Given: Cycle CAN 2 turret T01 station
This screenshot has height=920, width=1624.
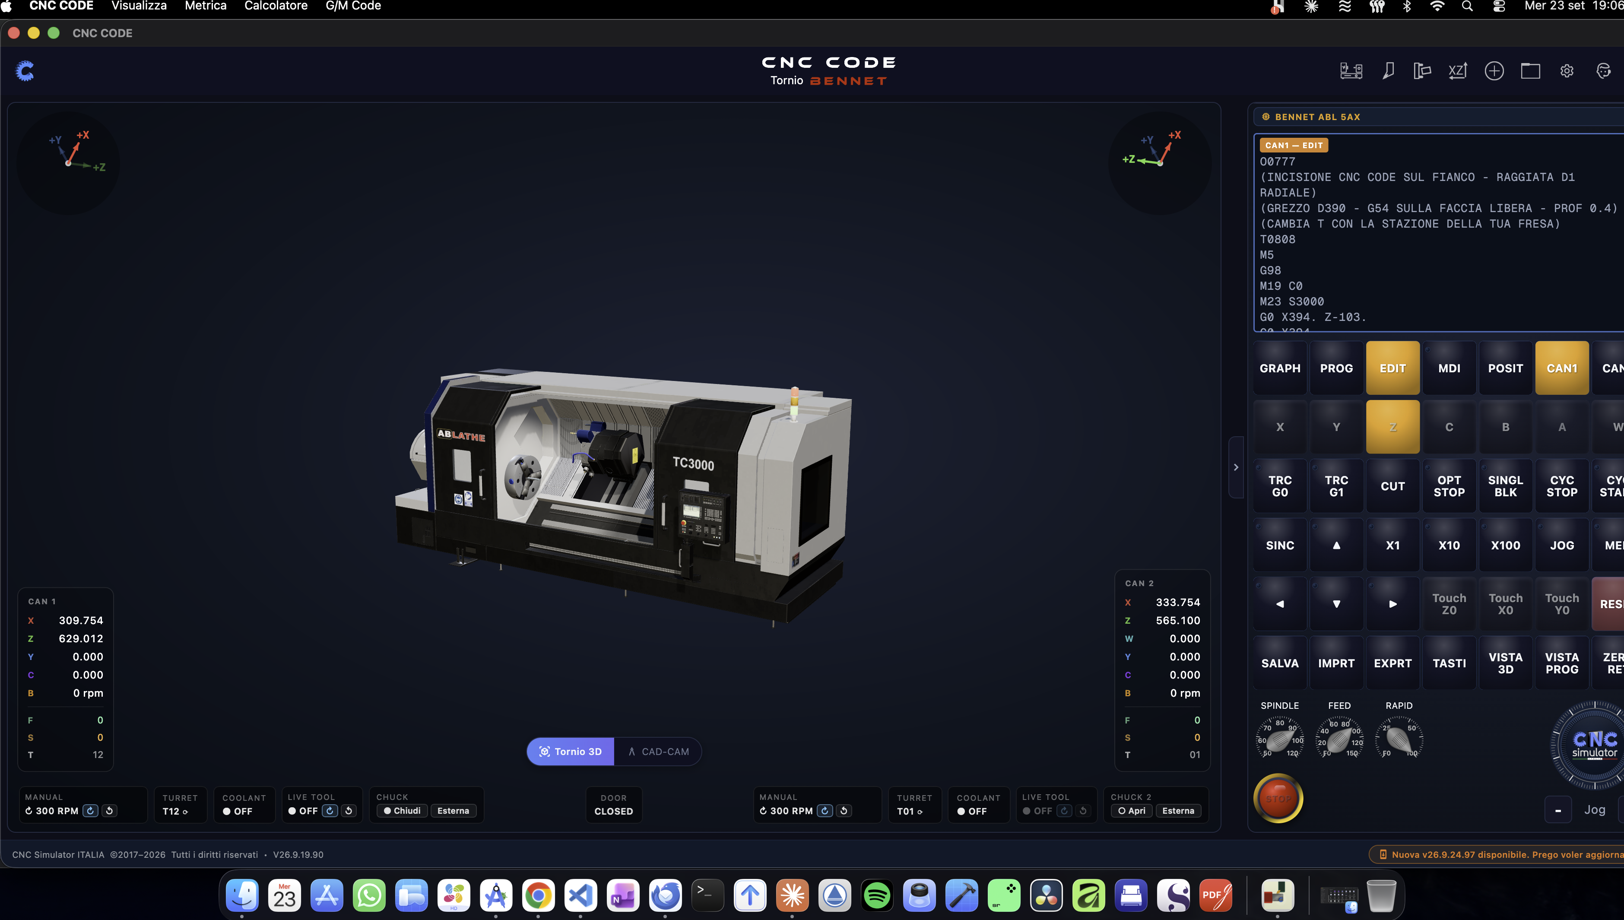Looking at the screenshot, I should tap(915, 805).
